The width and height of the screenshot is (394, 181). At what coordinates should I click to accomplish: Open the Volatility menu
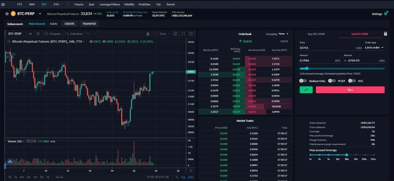pos(129,4)
